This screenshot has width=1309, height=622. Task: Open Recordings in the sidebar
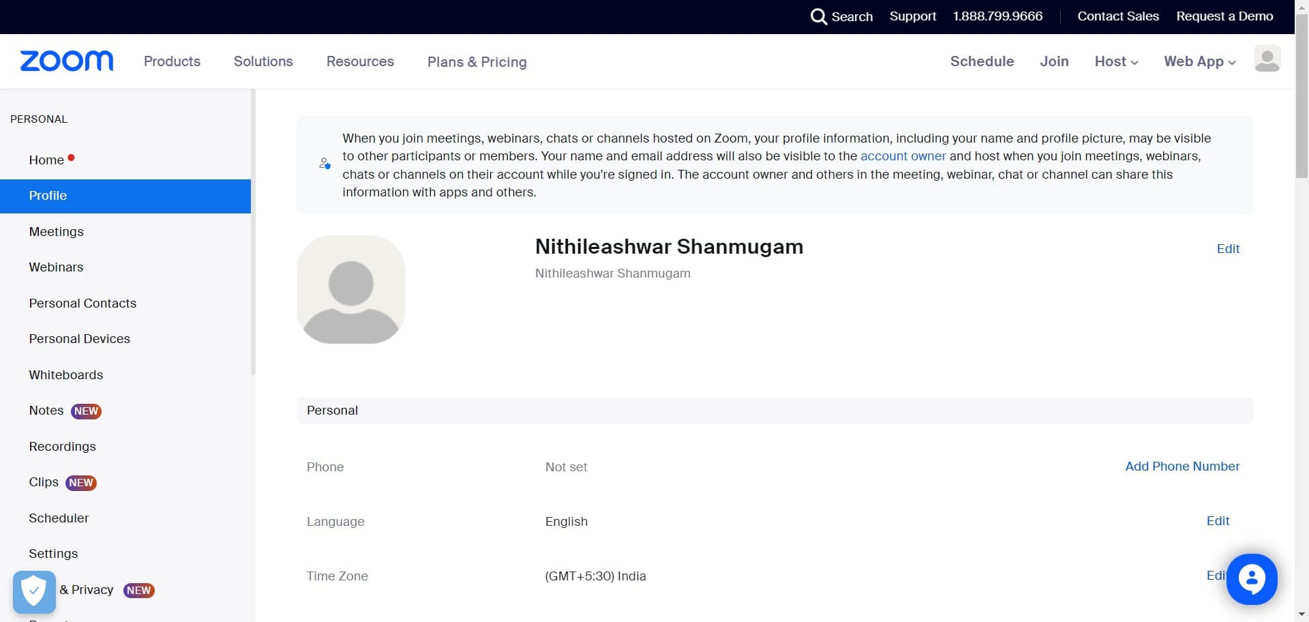click(62, 447)
